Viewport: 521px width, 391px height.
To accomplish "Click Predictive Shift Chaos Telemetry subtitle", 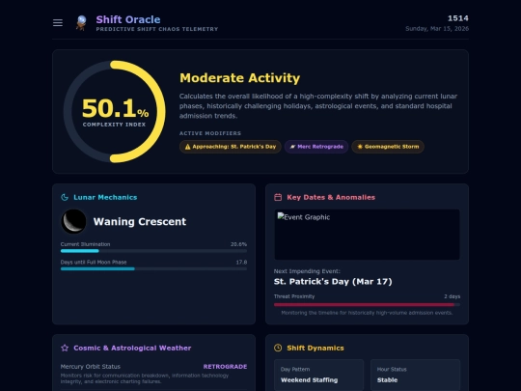I will [x=157, y=29].
